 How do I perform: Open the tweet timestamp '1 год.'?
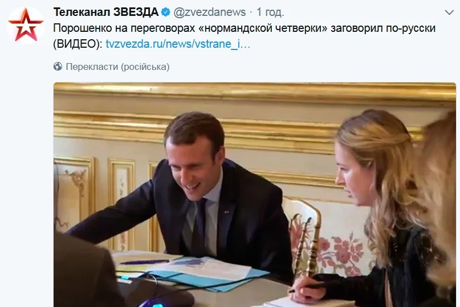click(270, 12)
